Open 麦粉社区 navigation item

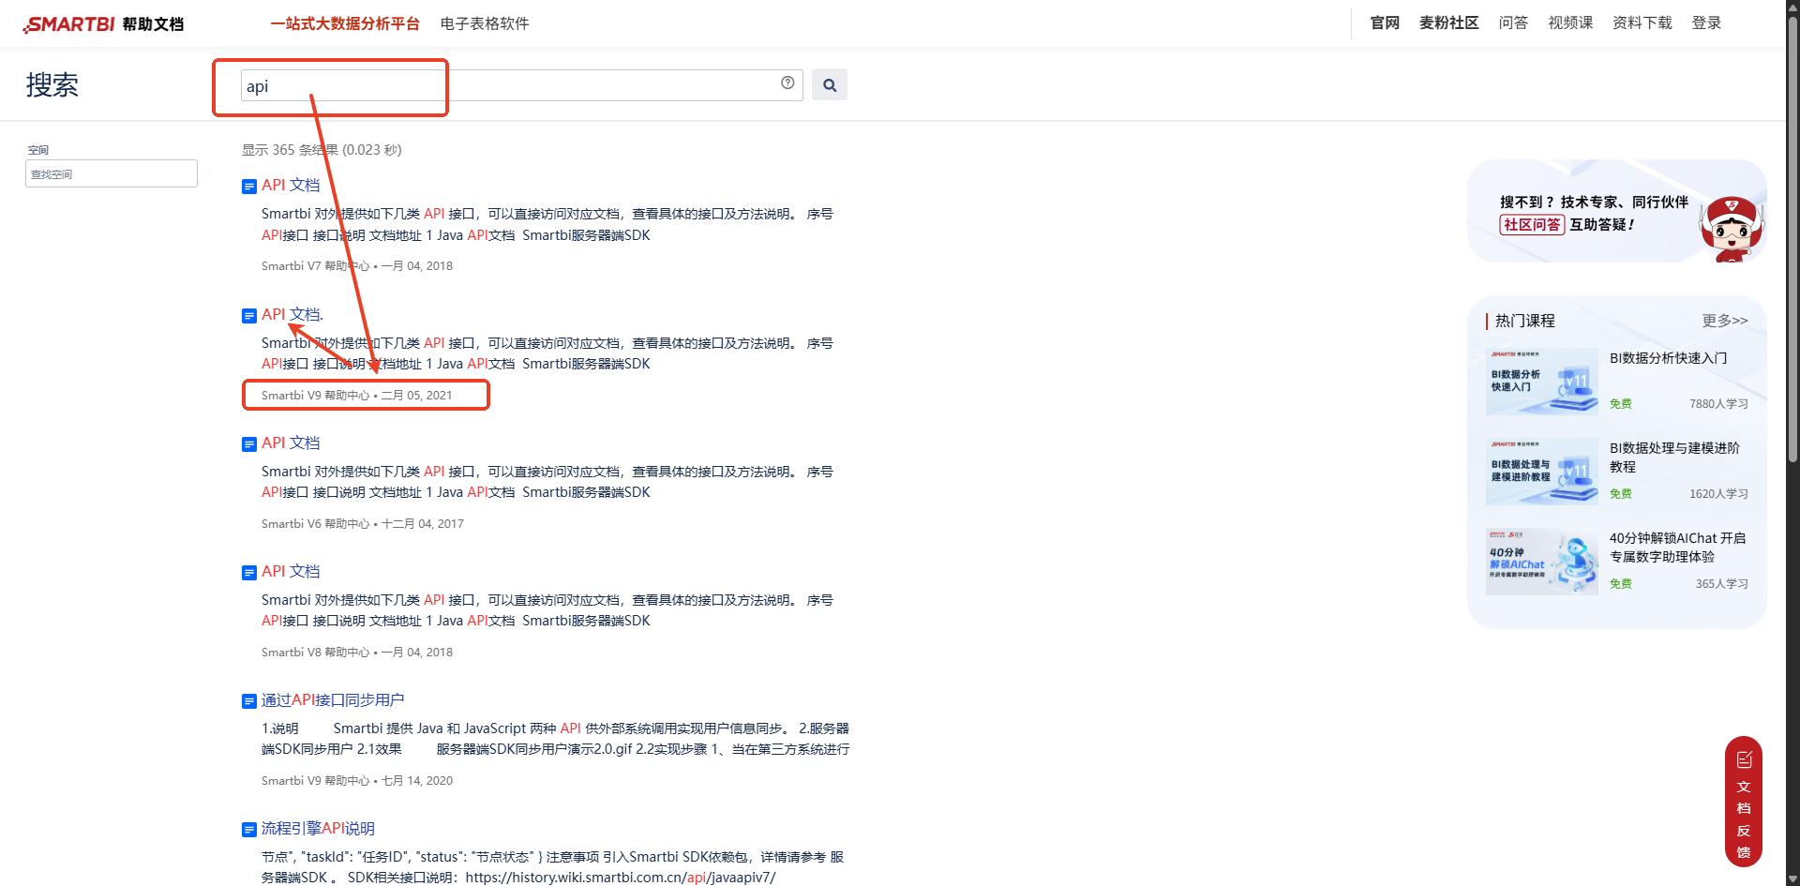tap(1449, 23)
